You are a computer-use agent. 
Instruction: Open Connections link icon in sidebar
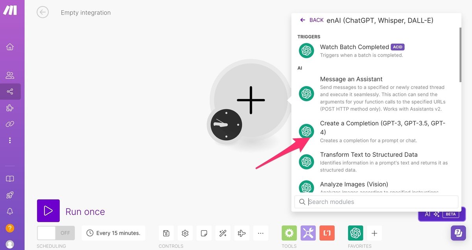click(x=10, y=124)
